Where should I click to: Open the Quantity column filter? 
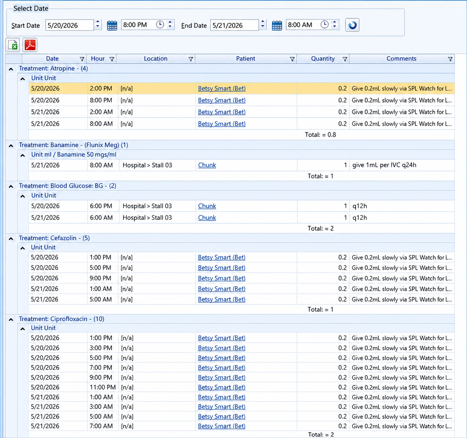coord(345,59)
